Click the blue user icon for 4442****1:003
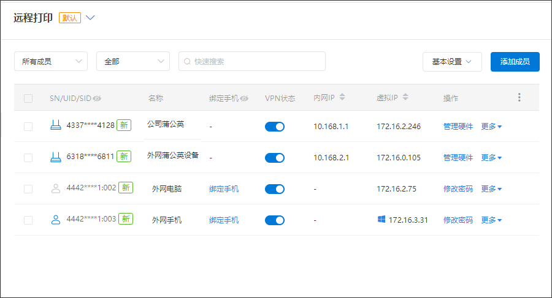 coord(56,220)
